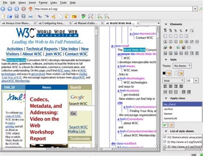Close the Manuel d'utilisation tab
The width and height of the screenshot is (203, 156).
coord(102,23)
